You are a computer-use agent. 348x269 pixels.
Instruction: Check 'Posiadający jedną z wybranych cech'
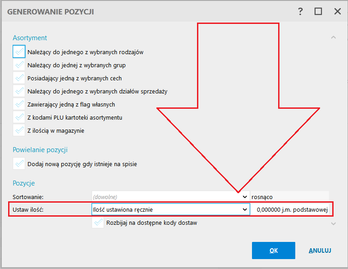pyautogui.click(x=19, y=78)
